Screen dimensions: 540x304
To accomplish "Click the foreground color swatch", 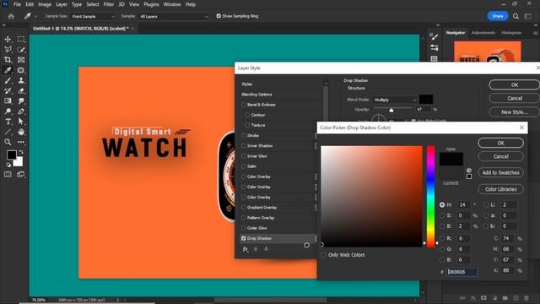I will 11,155.
